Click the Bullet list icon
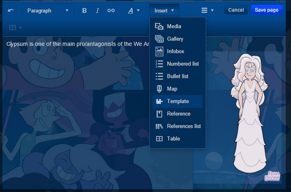 [159, 76]
